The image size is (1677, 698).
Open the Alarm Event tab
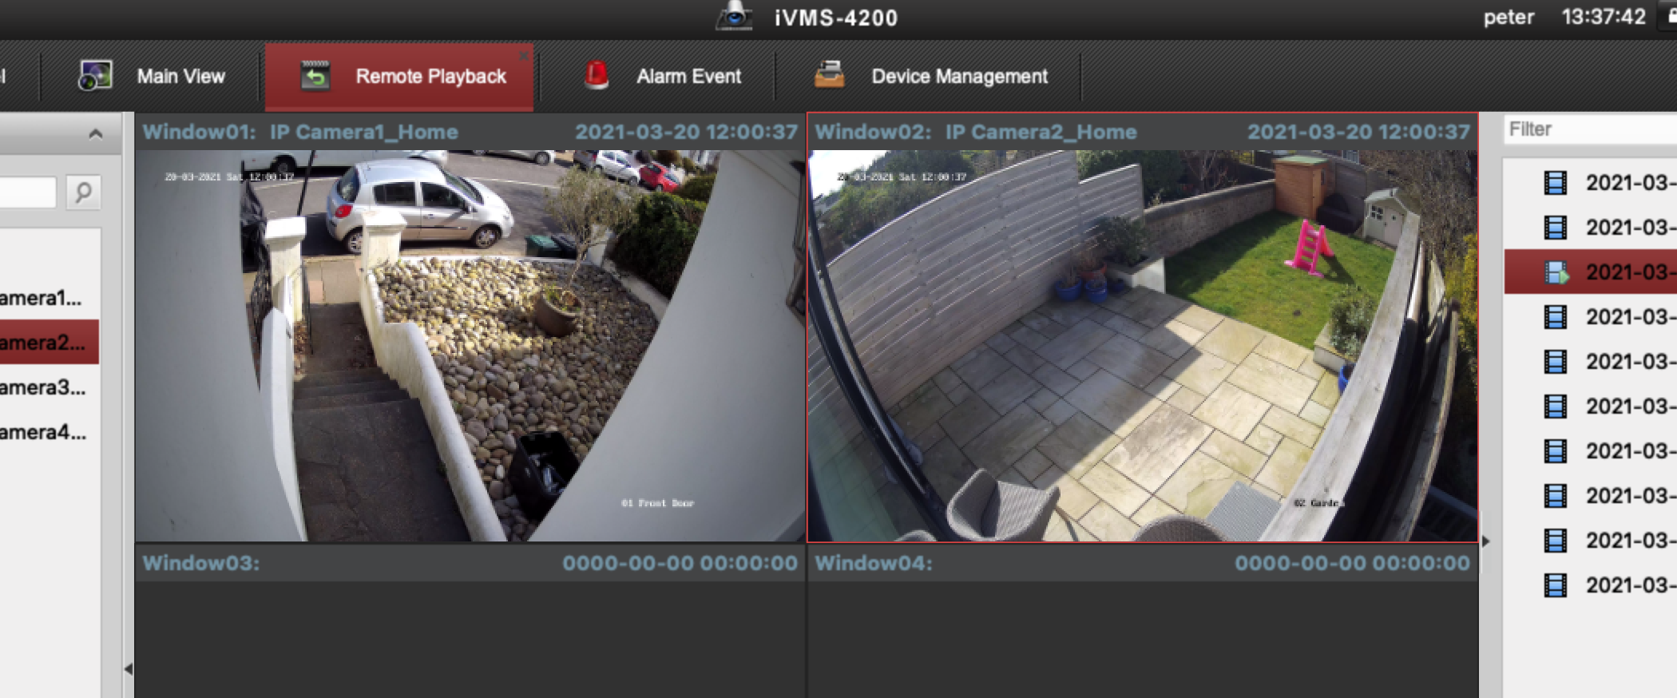(x=688, y=76)
